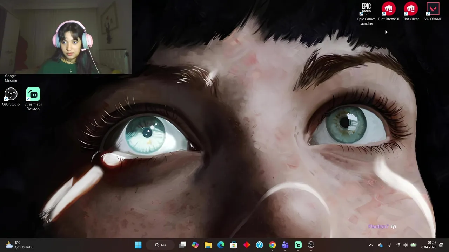Launch Microsoft Edge from the taskbar

tap(221, 245)
